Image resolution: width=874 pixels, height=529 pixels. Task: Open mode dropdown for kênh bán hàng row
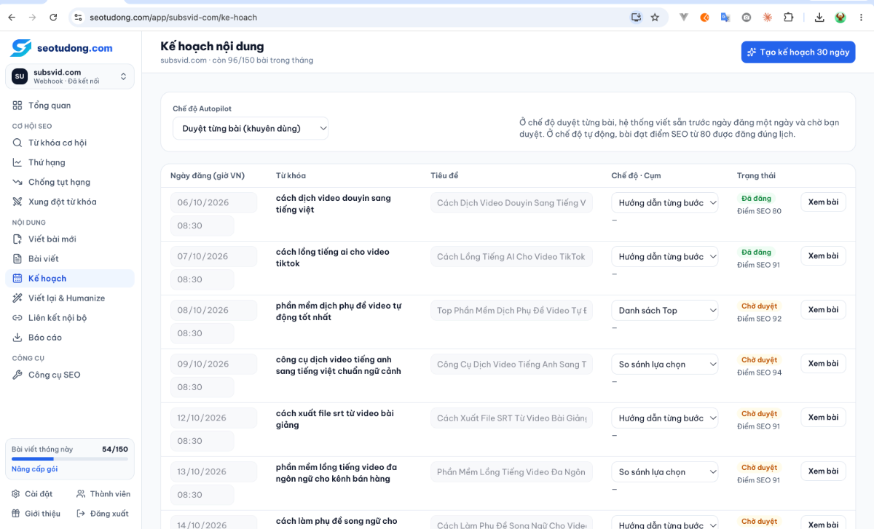pos(665,472)
